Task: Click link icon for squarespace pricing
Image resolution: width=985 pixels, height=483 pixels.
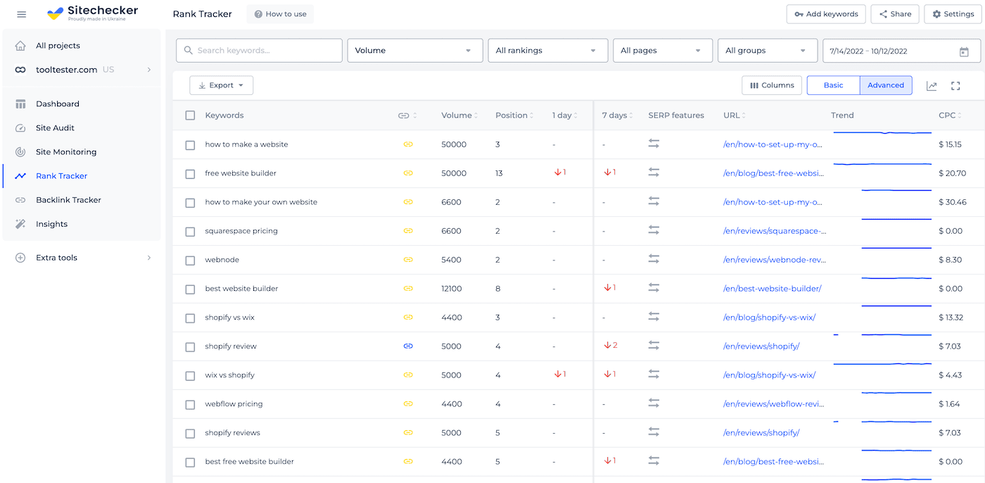Action: (408, 231)
